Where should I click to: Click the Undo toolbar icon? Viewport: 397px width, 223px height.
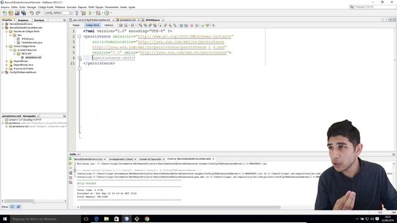click(x=32, y=13)
